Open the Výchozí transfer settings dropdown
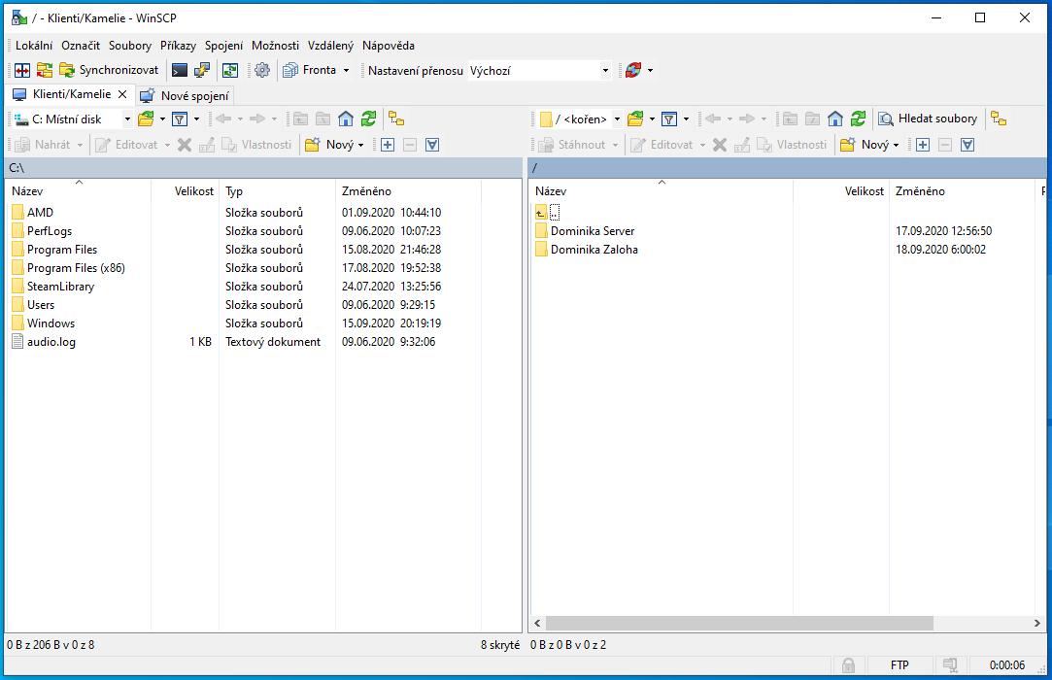Image resolution: width=1052 pixels, height=680 pixels. click(x=605, y=70)
